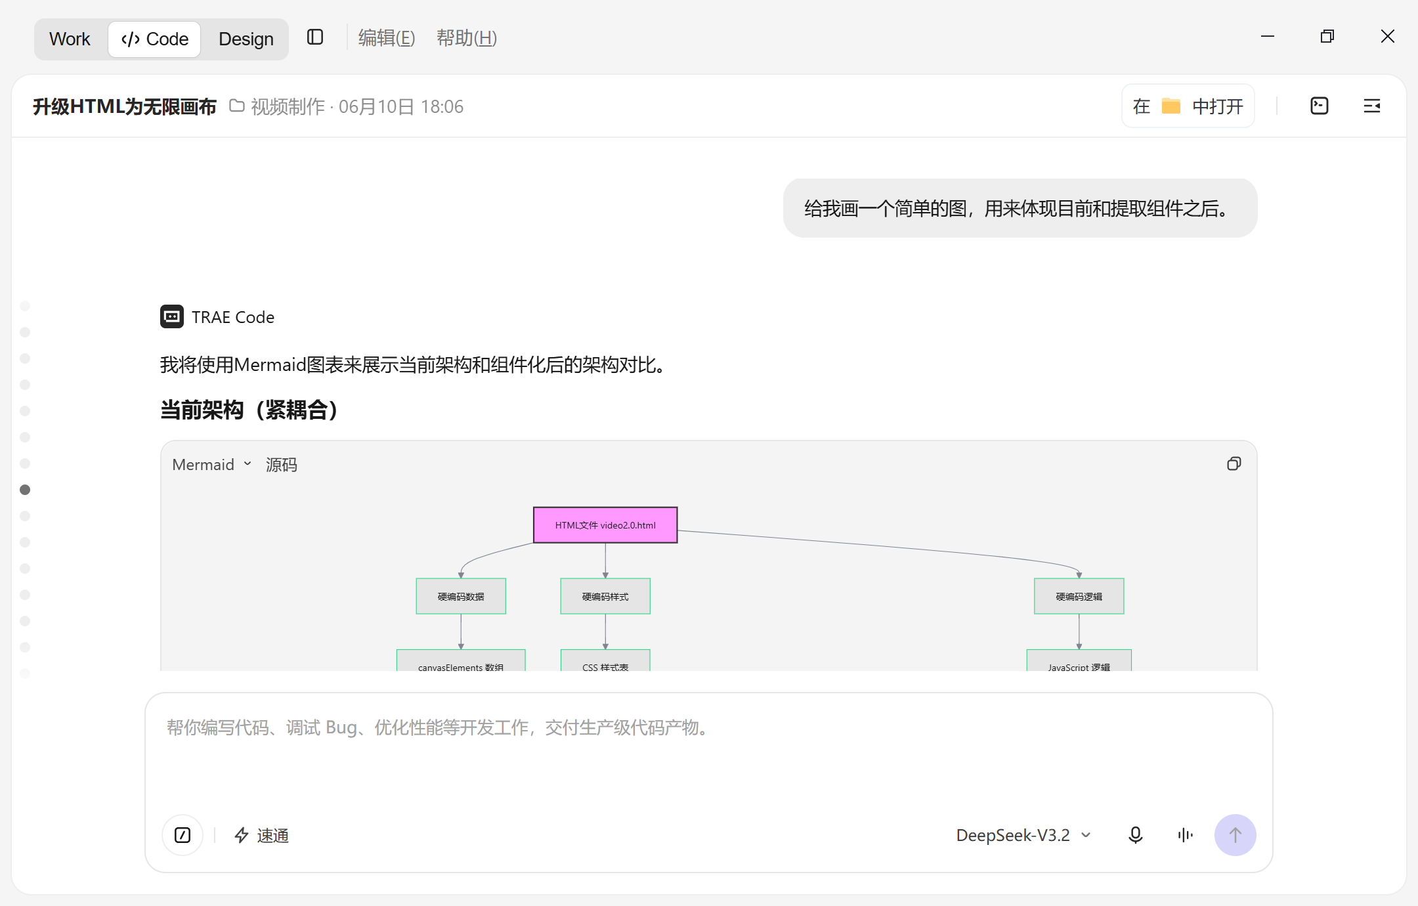Viewport: 1418px width, 906px height.
Task: Click the TRAE Code avatar icon
Action: pyautogui.click(x=172, y=316)
